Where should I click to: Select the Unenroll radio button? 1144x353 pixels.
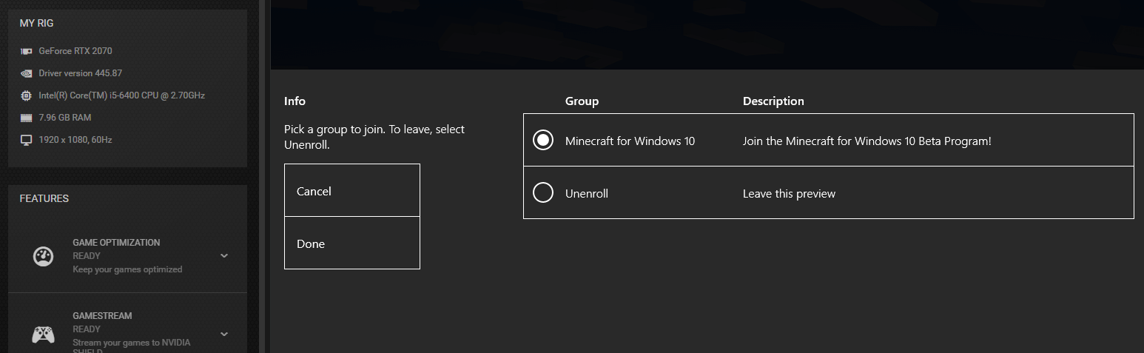click(543, 193)
